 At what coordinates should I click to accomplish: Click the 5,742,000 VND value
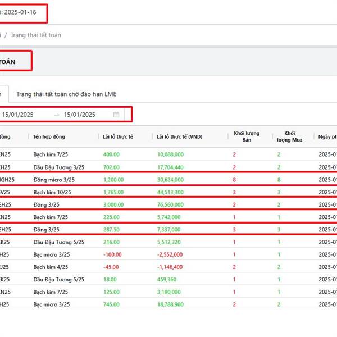[x=169, y=217]
